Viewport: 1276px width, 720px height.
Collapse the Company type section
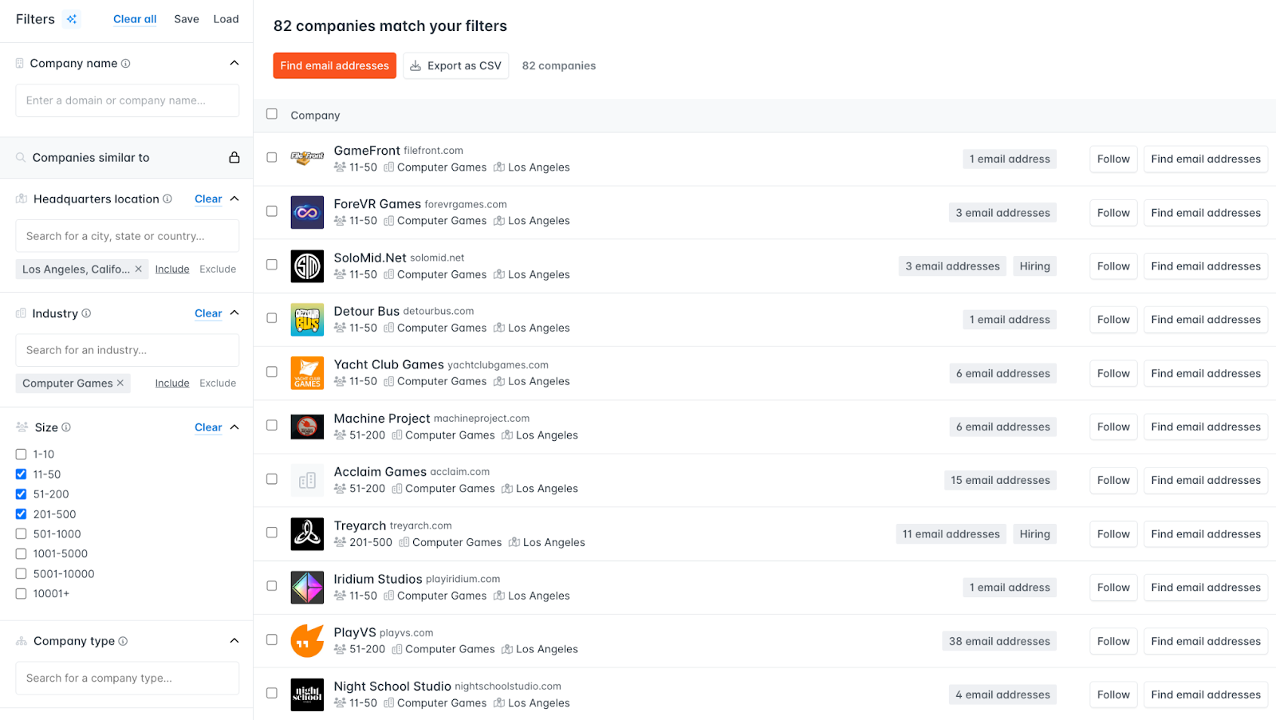tap(234, 640)
